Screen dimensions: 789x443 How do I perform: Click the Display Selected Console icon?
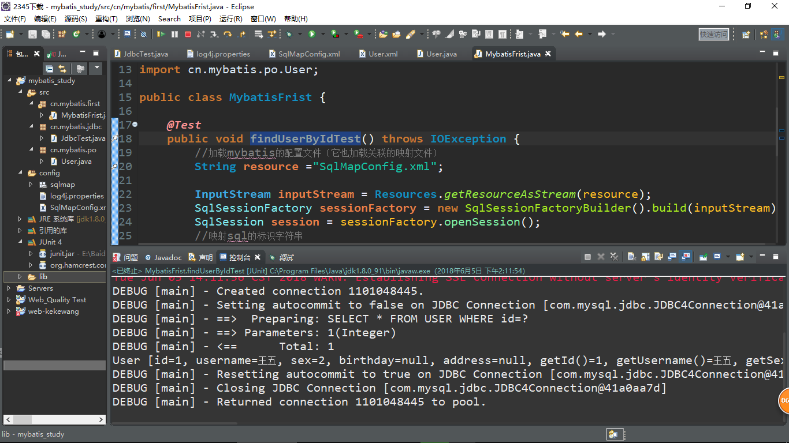pos(717,257)
